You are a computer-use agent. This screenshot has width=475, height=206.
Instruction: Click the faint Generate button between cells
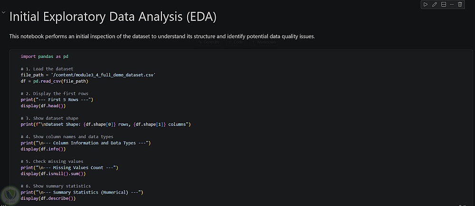(209, 42)
